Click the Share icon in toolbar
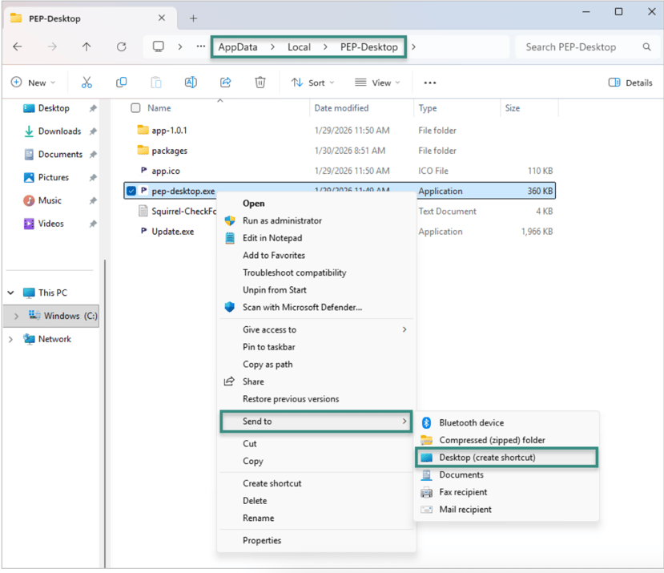The height and width of the screenshot is (573, 664). pyautogui.click(x=225, y=83)
